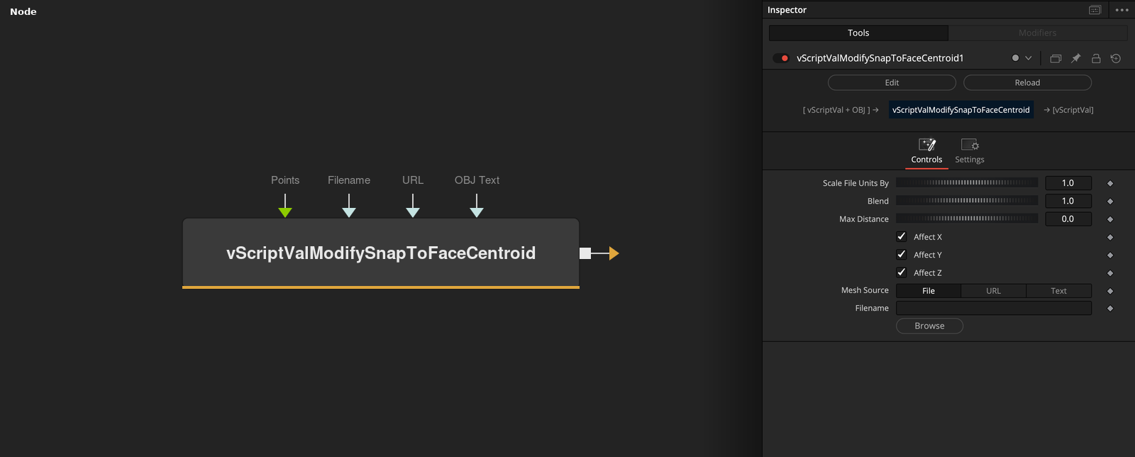Open the node color dot dropdown

tap(1021, 58)
